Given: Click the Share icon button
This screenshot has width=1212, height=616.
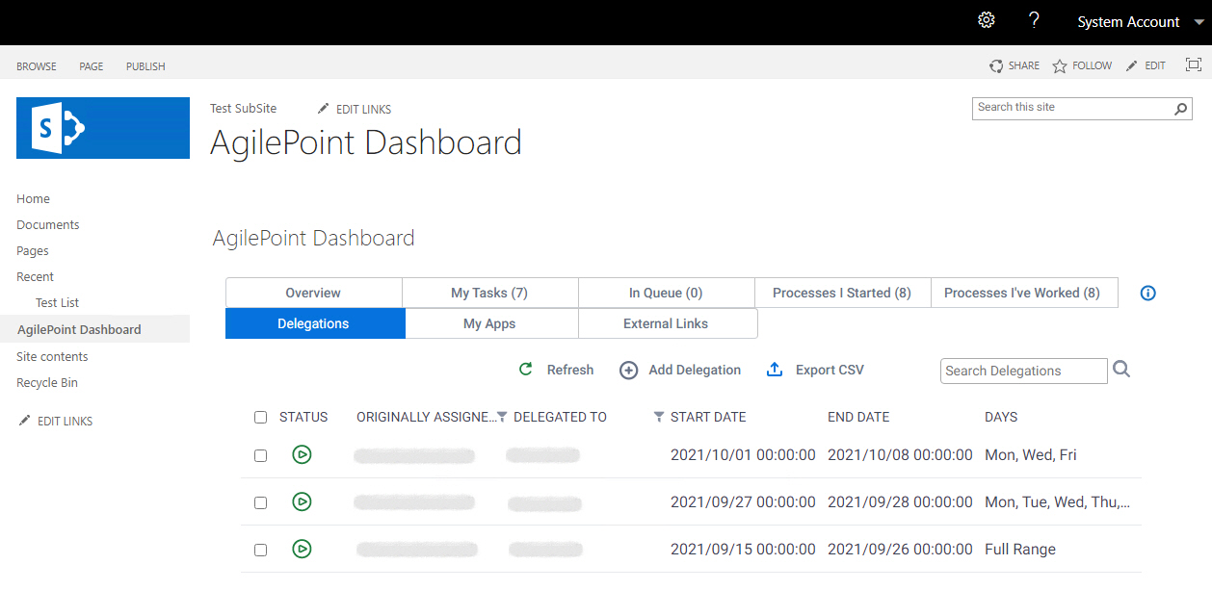Looking at the screenshot, I should [996, 65].
